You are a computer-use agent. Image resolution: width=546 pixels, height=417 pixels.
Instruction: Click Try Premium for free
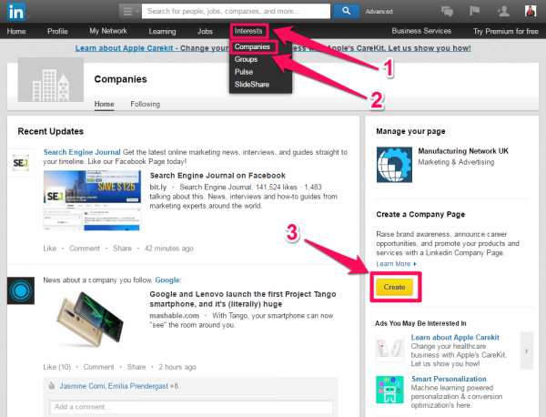(x=506, y=31)
